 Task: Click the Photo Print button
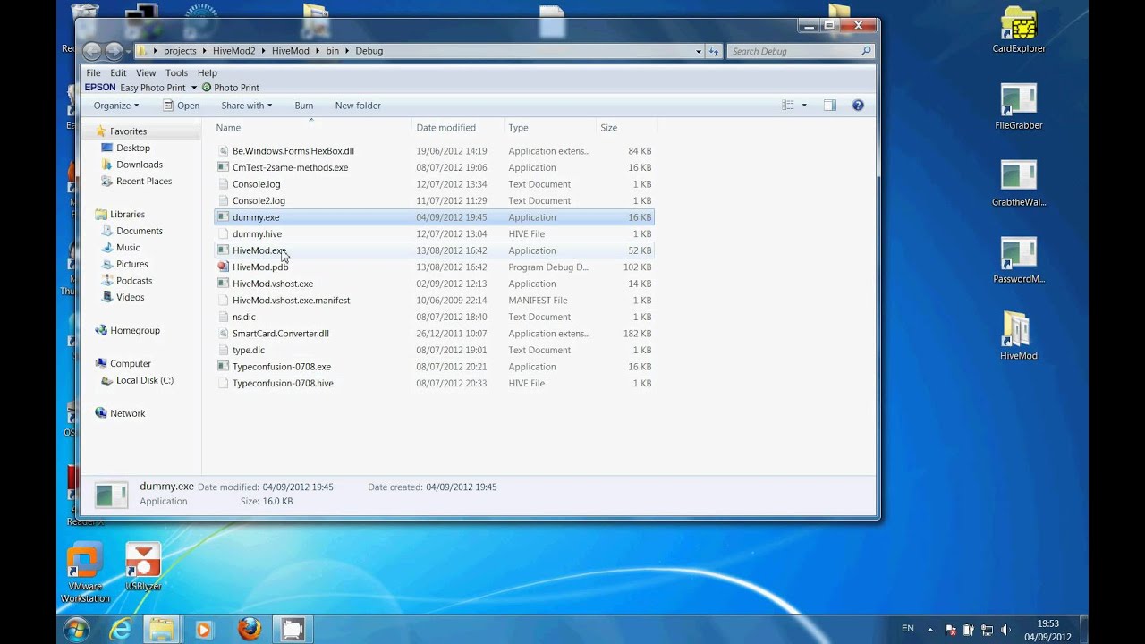[x=230, y=88]
